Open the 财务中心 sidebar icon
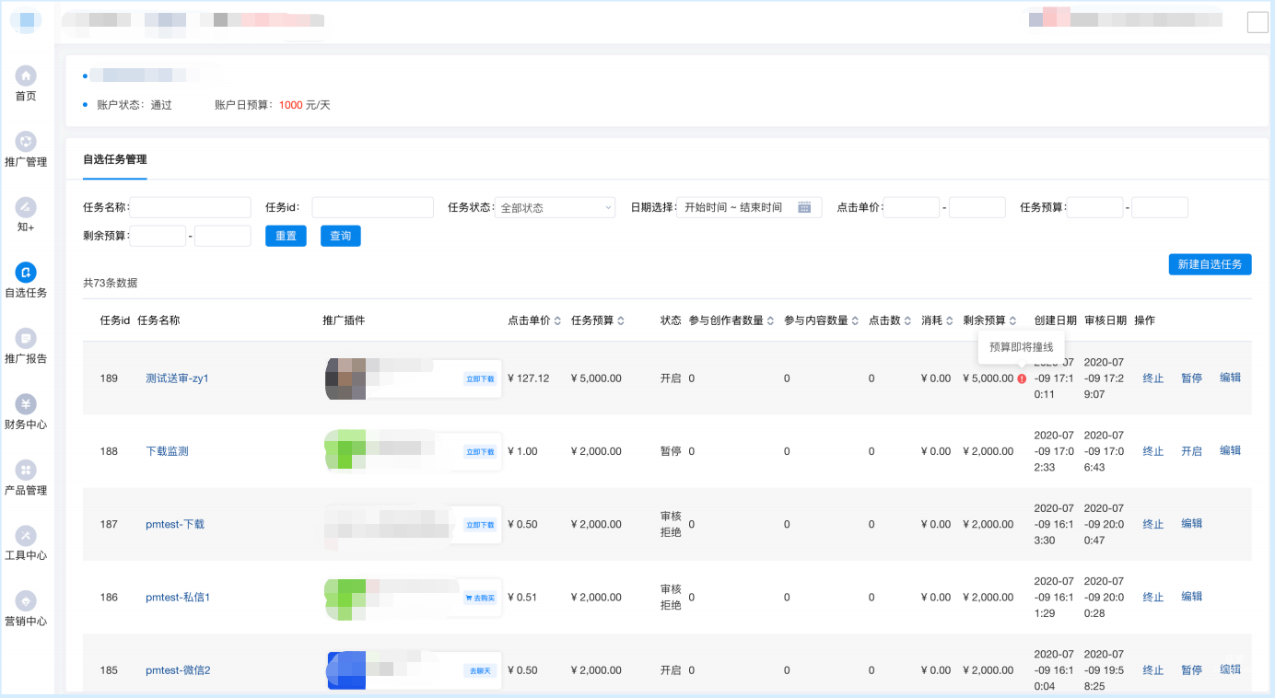 point(25,402)
